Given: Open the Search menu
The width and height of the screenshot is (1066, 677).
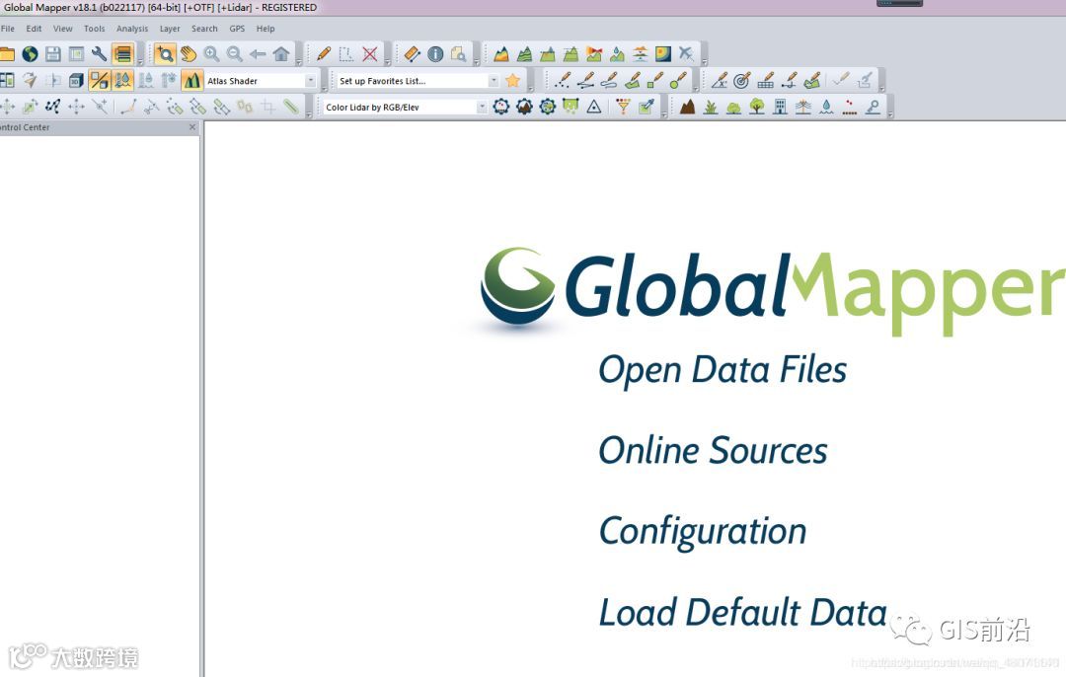Looking at the screenshot, I should tap(204, 29).
